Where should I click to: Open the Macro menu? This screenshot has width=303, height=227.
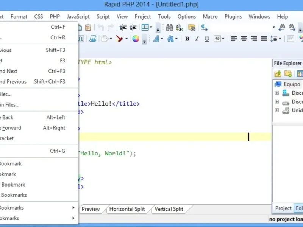(210, 17)
